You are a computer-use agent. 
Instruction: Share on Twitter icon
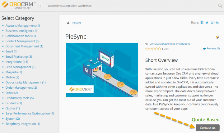pos(207,23)
